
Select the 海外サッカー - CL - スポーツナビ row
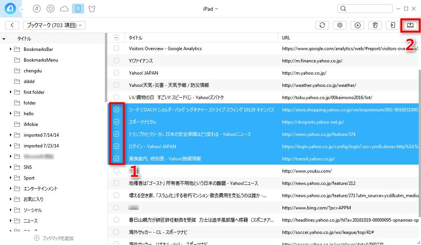(x=263, y=232)
